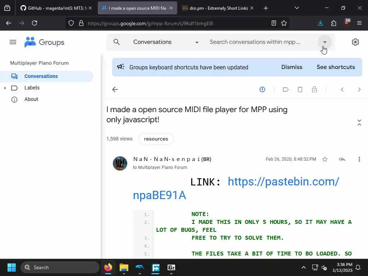Lock conversation icon
368x276 pixels.
[314, 89]
